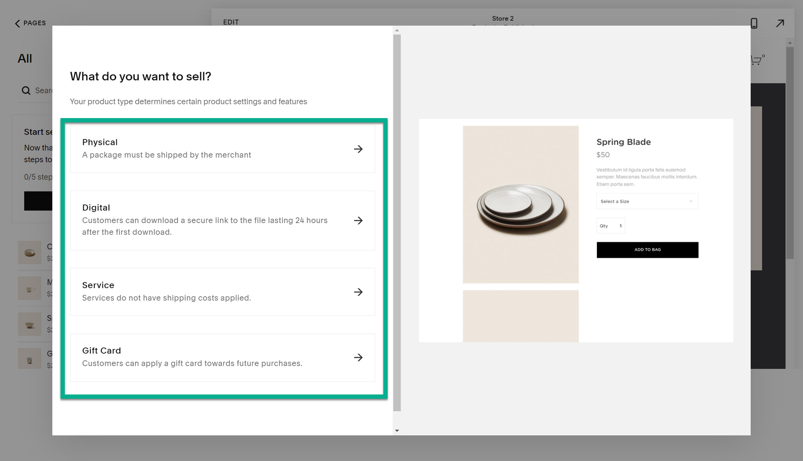Click the Spring Blade plates image
This screenshot has width=803, height=461.
click(x=520, y=205)
